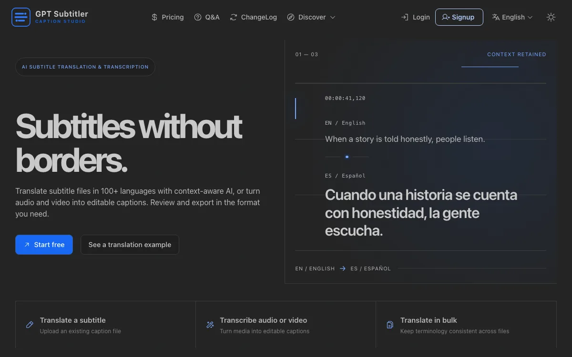Image resolution: width=572 pixels, height=357 pixels.
Task: Expand the Discover menu chevron
Action: 333,17
